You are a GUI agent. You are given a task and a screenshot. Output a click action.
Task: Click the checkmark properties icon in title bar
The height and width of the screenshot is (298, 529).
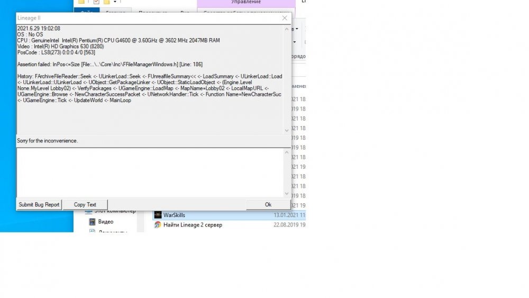click(96, 2)
